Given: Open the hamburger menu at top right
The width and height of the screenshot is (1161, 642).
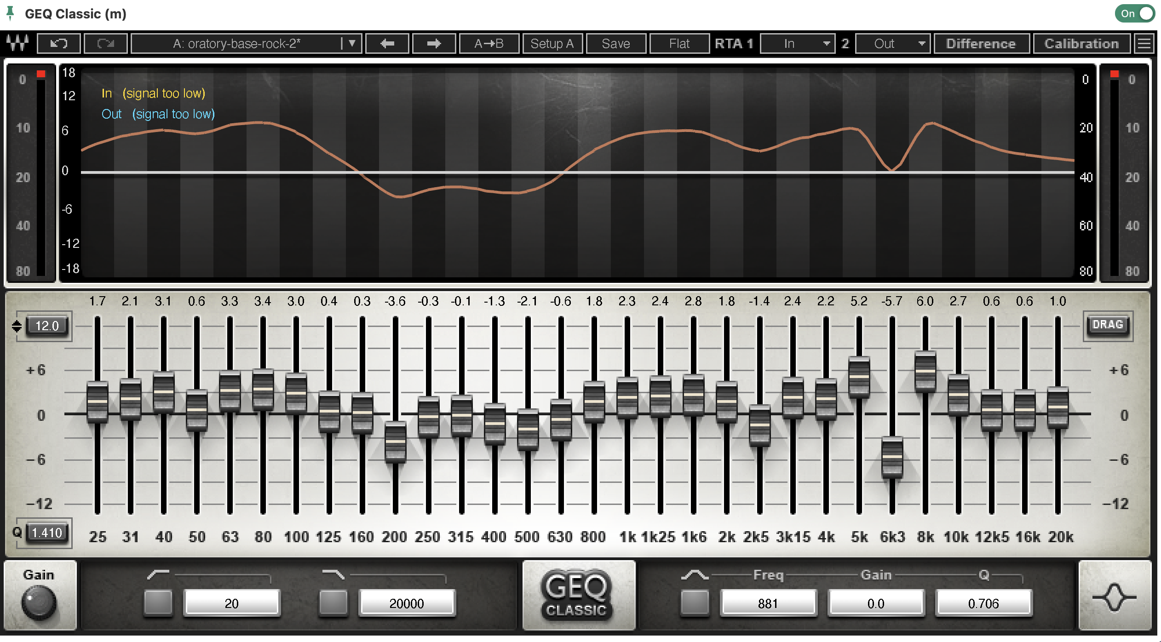Looking at the screenshot, I should point(1145,43).
